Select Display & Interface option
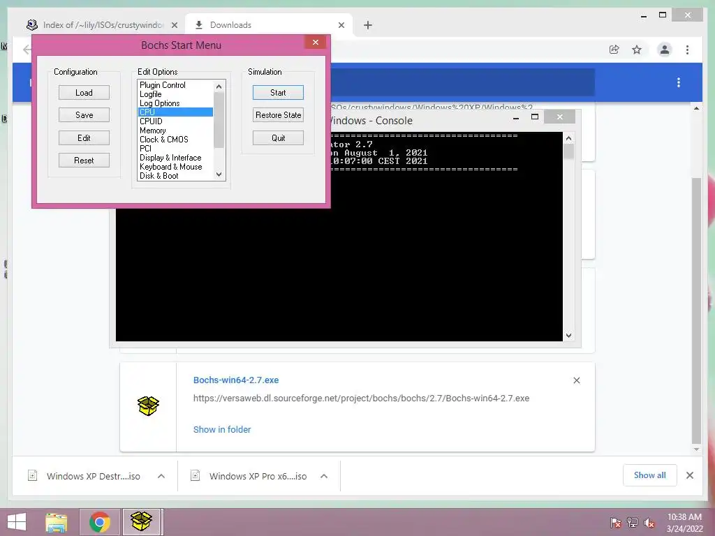Image resolution: width=715 pixels, height=536 pixels. tap(170, 158)
